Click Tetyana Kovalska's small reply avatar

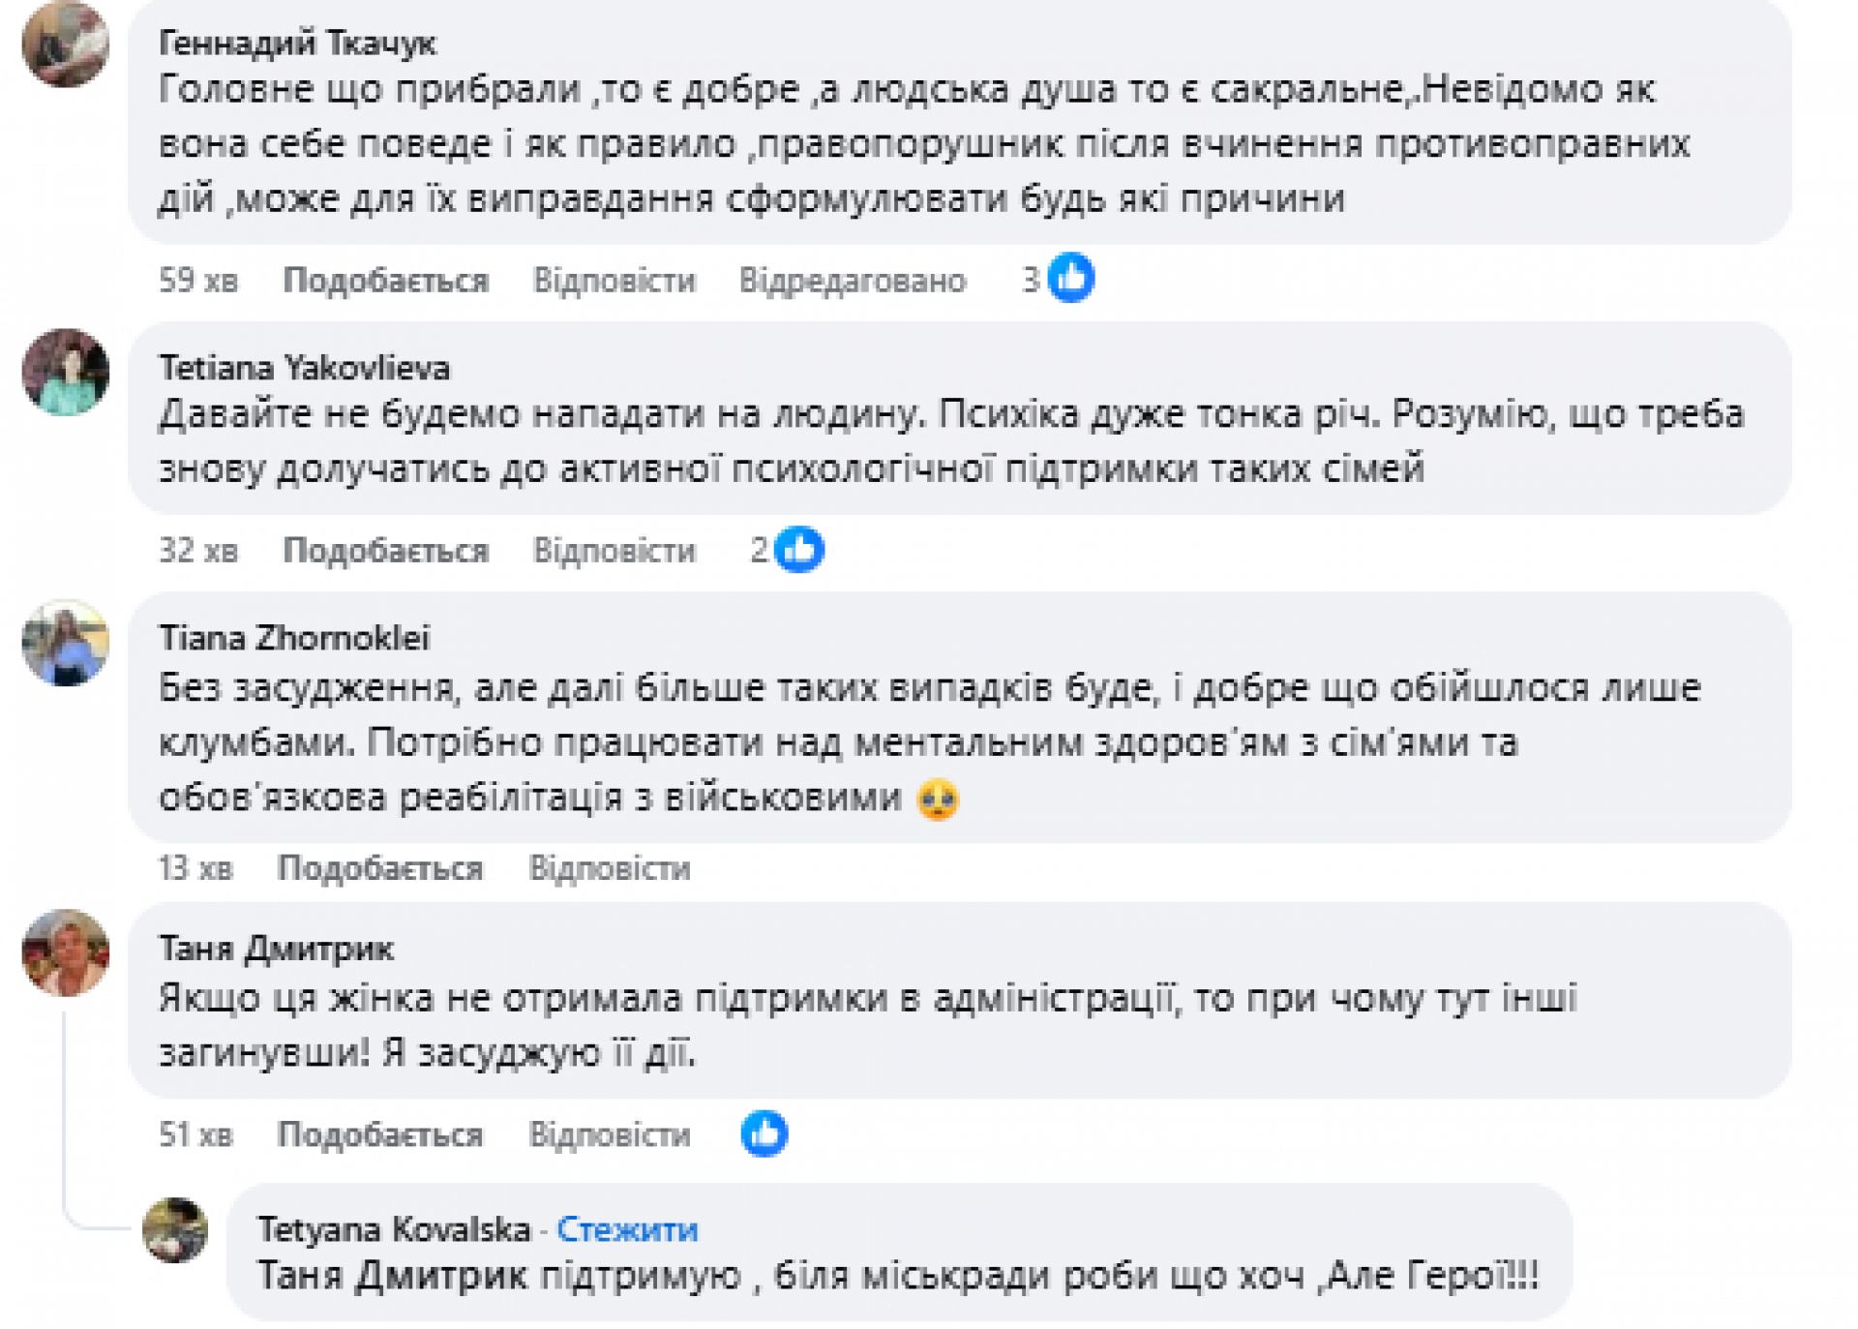(x=175, y=1230)
